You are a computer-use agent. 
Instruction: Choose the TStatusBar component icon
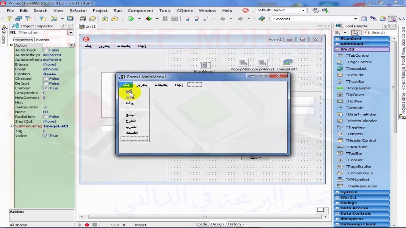[x=340, y=147]
